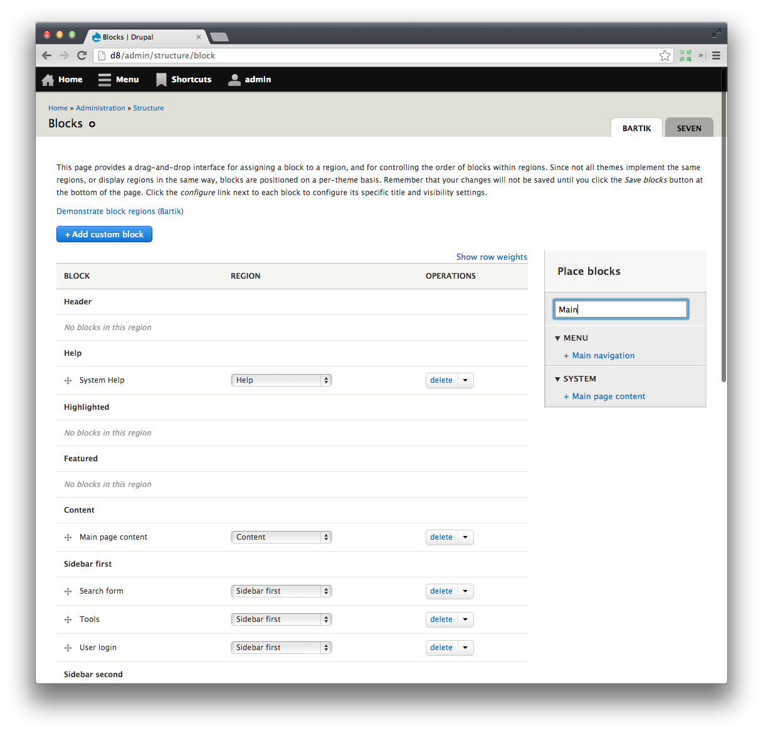Expand operations arrow for Main page content

coord(465,537)
